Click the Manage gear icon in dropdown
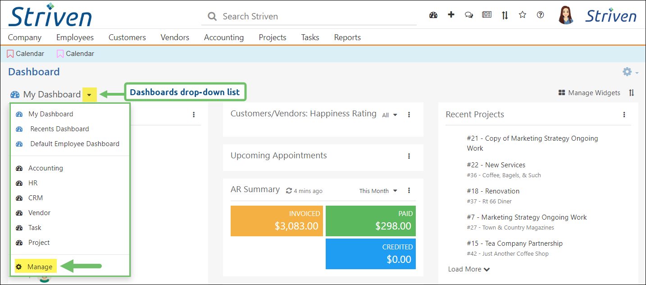646x285 pixels. click(19, 267)
